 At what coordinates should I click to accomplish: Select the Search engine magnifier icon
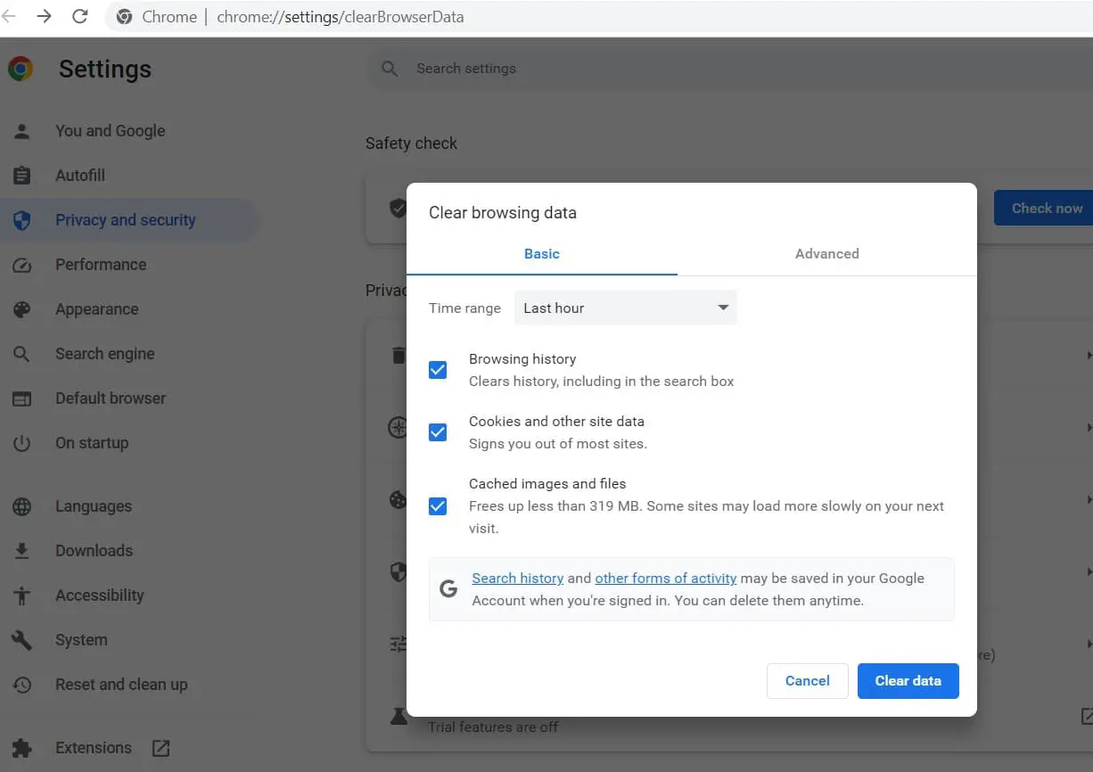[21, 353]
